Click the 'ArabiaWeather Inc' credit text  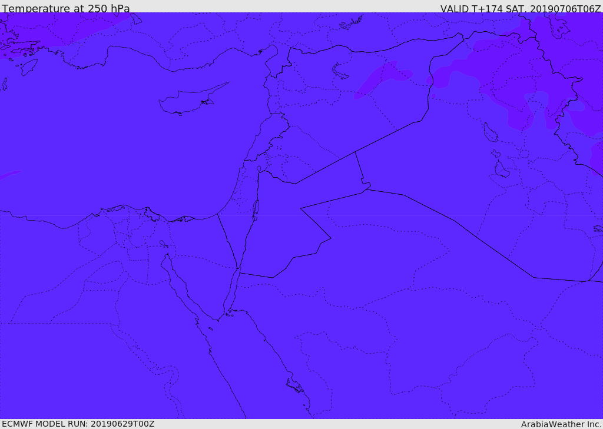[561, 424]
